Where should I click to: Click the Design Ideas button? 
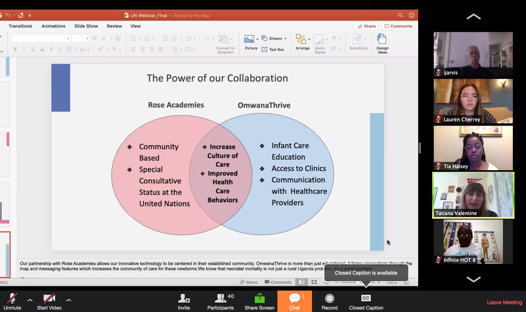[382, 44]
